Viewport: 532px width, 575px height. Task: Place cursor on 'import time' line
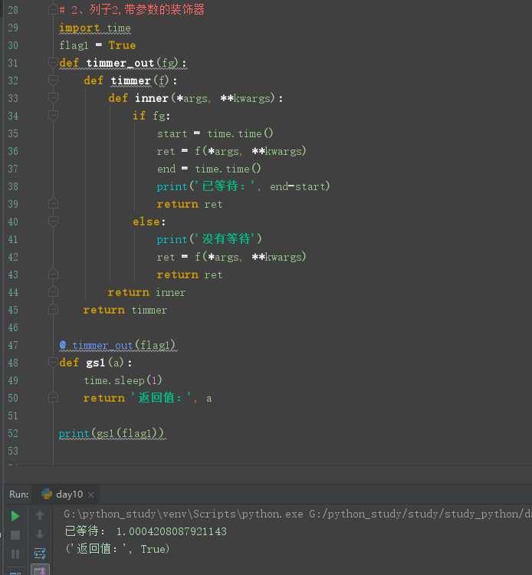click(94, 28)
